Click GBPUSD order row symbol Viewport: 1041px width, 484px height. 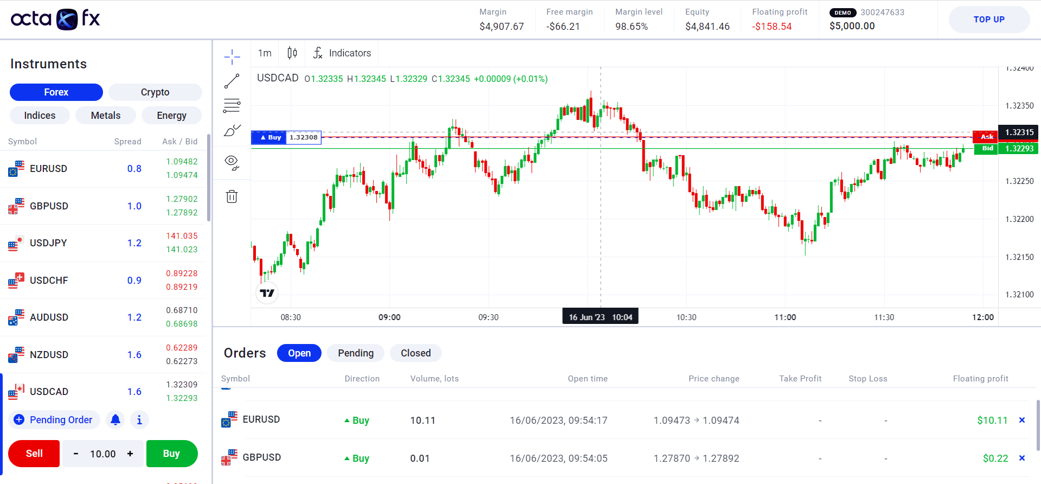pyautogui.click(x=262, y=457)
